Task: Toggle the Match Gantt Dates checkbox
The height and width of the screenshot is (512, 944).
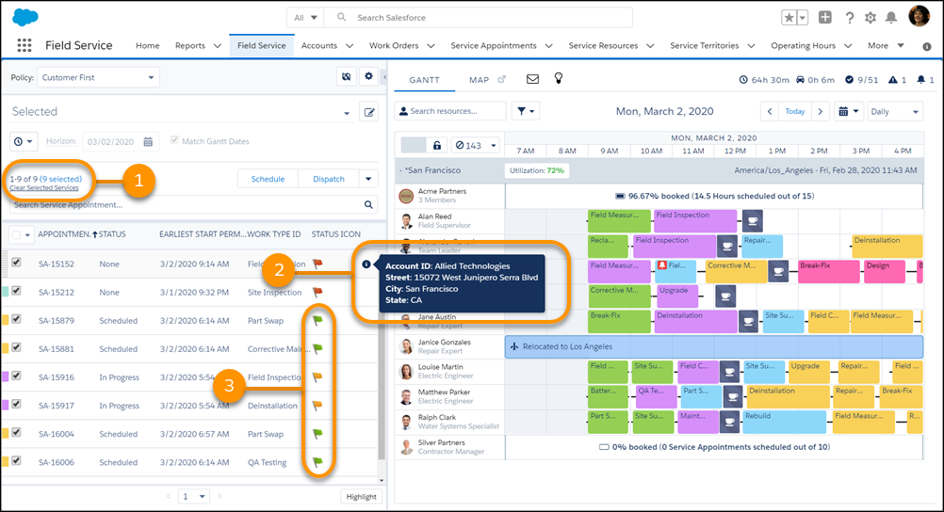Action: coord(174,141)
